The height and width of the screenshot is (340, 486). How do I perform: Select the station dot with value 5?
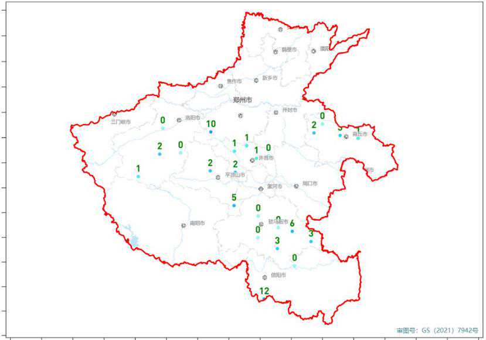[x=234, y=205]
